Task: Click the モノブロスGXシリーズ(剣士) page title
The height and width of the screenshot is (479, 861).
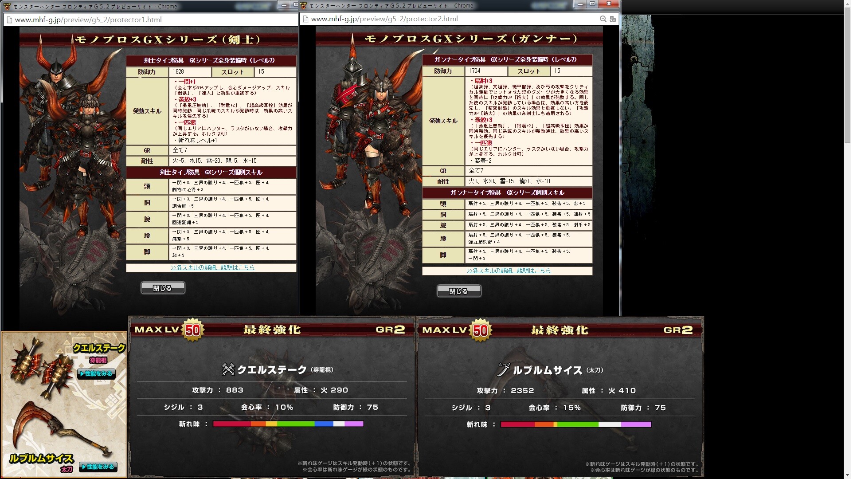Action: pyautogui.click(x=168, y=39)
